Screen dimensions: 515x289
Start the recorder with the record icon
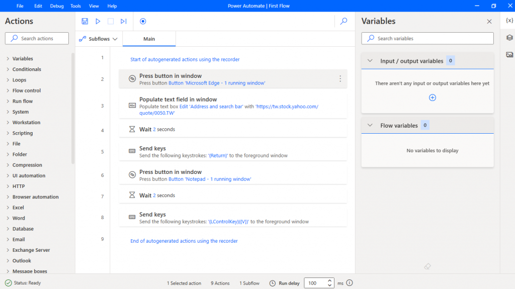[x=143, y=21]
